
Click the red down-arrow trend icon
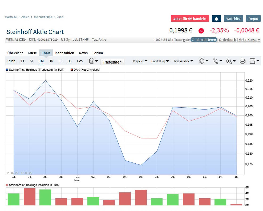tap(201, 31)
